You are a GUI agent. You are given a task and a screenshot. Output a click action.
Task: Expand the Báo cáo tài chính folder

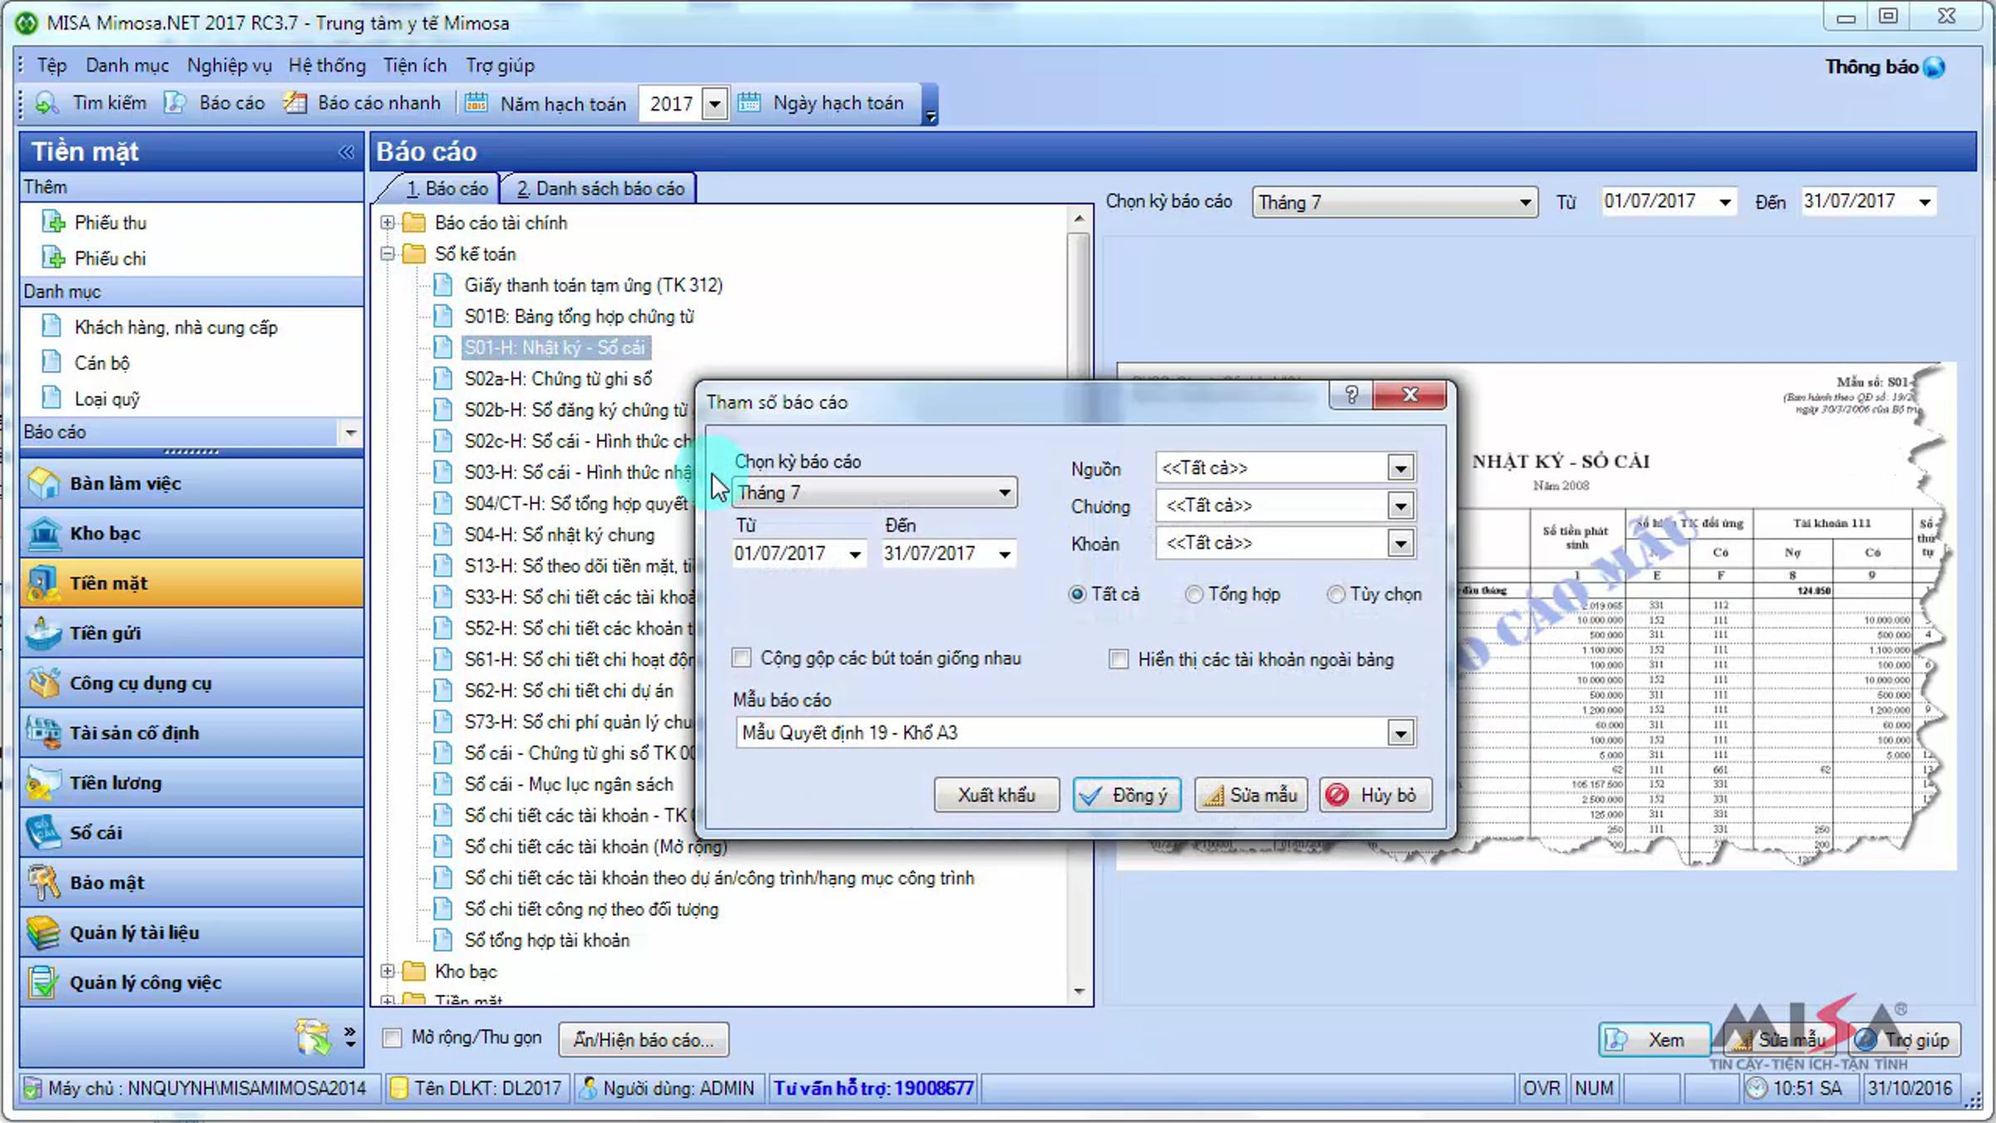[x=388, y=223]
